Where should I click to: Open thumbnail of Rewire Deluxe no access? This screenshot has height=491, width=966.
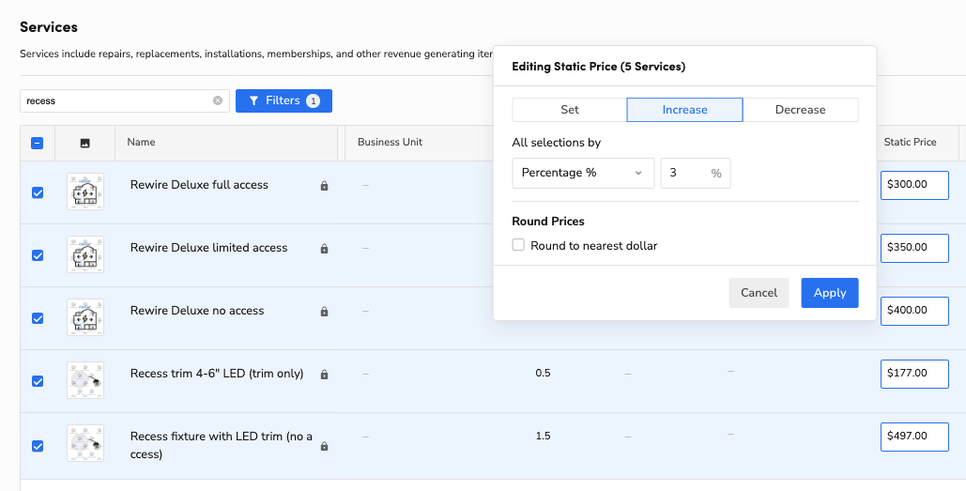coord(85,317)
